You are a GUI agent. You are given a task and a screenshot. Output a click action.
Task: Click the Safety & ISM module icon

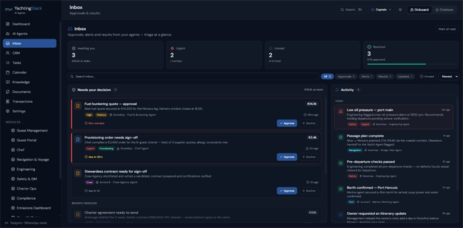click(13, 179)
